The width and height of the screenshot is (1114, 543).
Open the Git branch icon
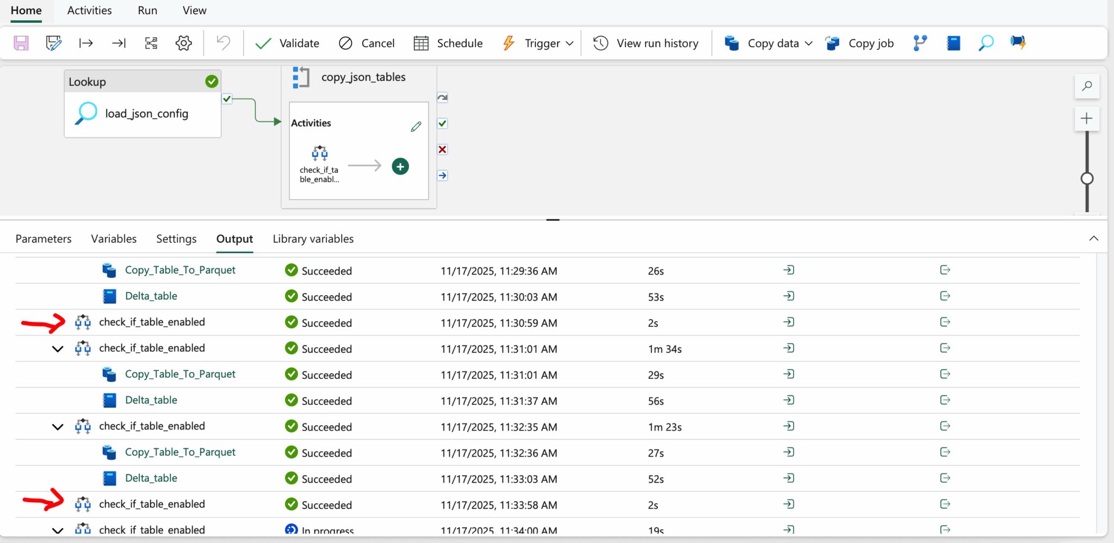coord(920,43)
